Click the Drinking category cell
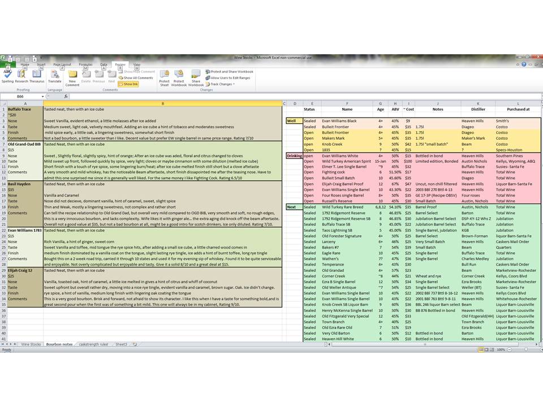This screenshot has width=543, height=407. click(294, 156)
